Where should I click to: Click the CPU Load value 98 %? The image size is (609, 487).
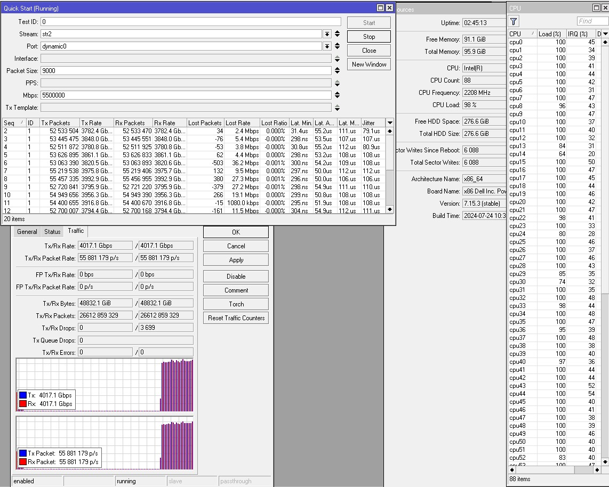tap(484, 105)
